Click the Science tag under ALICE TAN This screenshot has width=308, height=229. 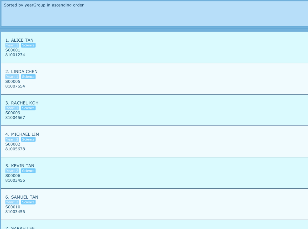coord(28,45)
